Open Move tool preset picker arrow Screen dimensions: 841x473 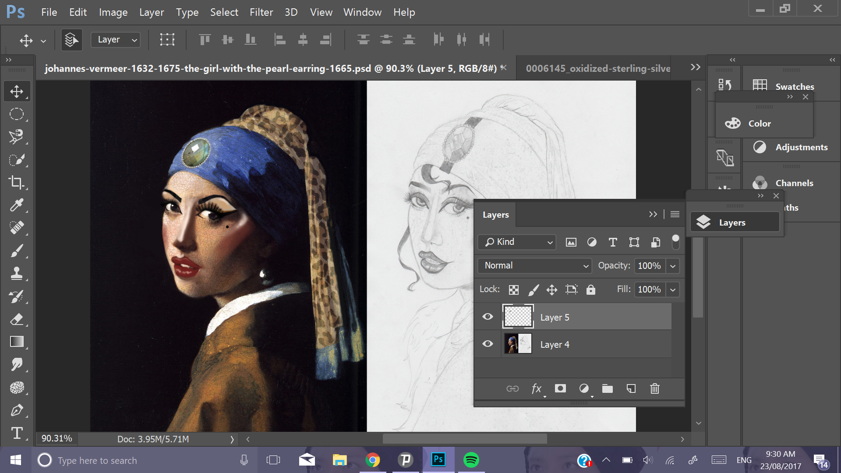tap(43, 41)
